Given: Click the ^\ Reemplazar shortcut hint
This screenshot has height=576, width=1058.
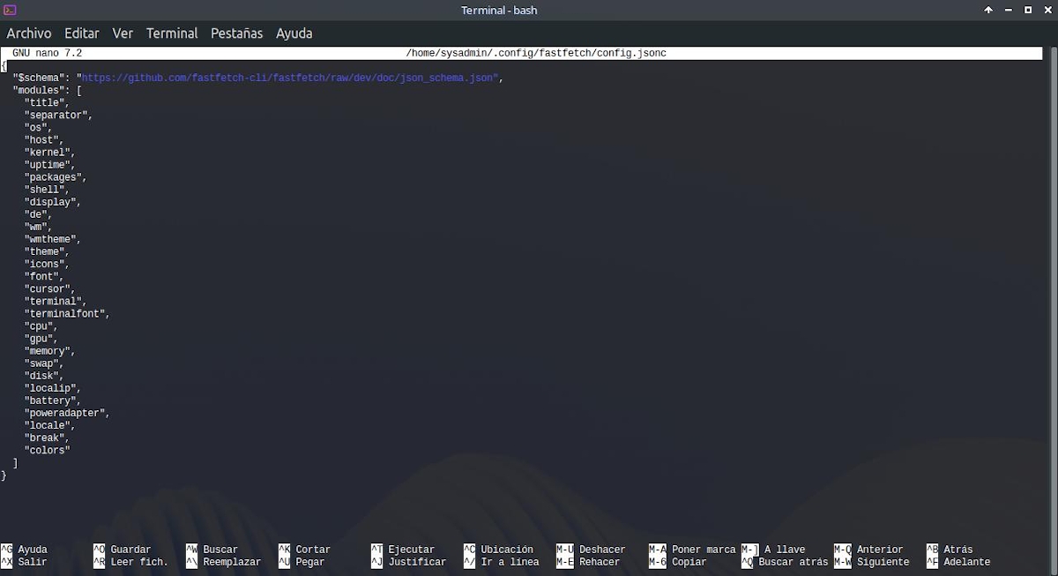Looking at the screenshot, I should [x=224, y=562].
